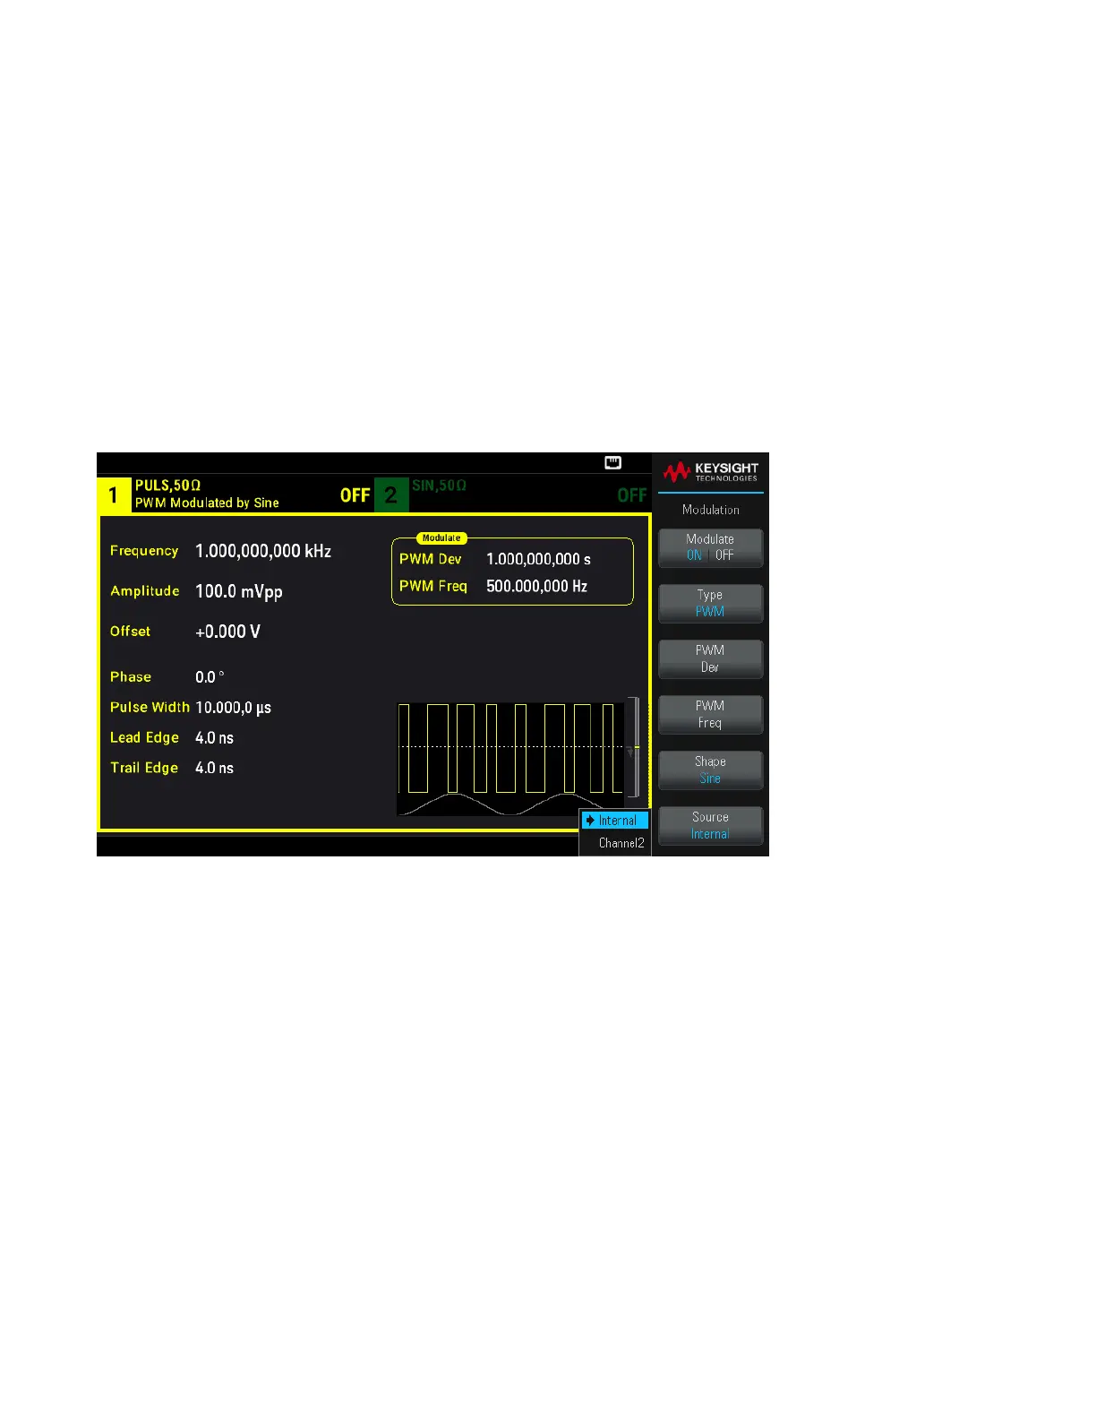Select the channel 1 tab
This screenshot has width=1096, height=1419.
point(114,494)
